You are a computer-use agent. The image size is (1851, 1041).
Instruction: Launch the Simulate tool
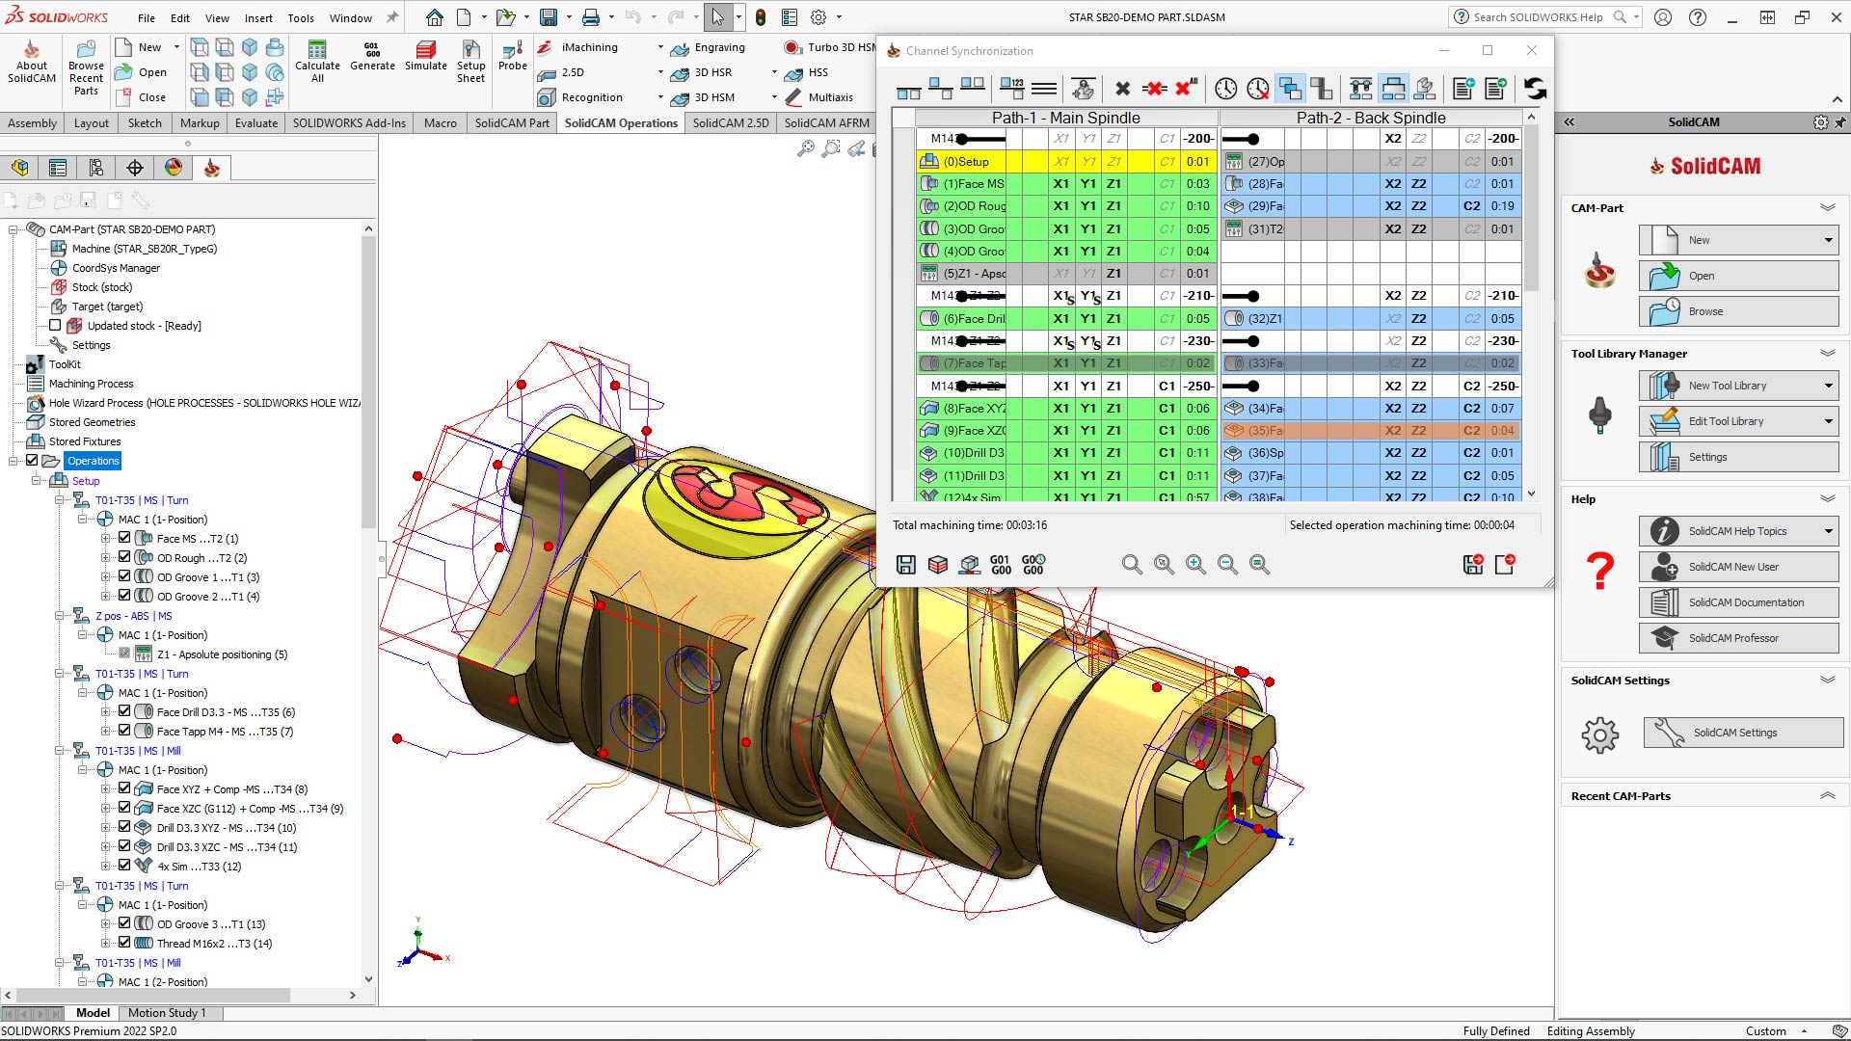[425, 61]
